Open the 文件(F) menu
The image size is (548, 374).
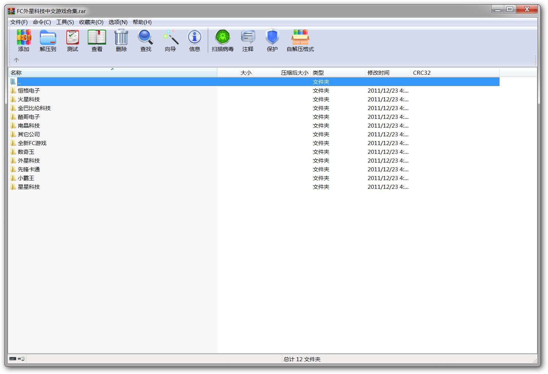point(19,22)
